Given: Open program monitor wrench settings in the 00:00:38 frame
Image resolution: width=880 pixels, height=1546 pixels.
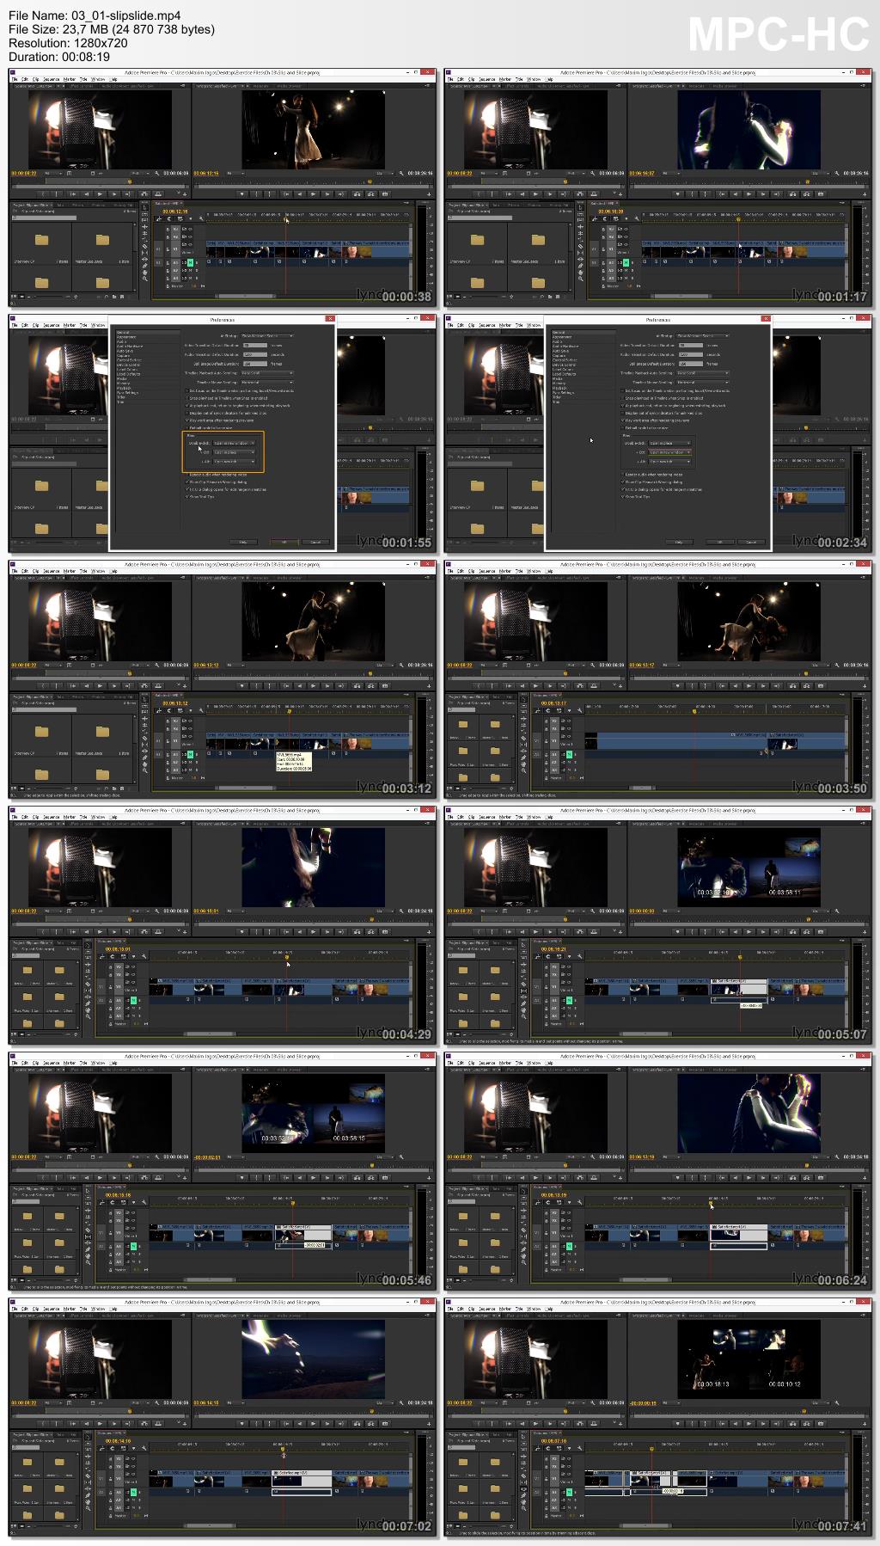Looking at the screenshot, I should tap(400, 173).
